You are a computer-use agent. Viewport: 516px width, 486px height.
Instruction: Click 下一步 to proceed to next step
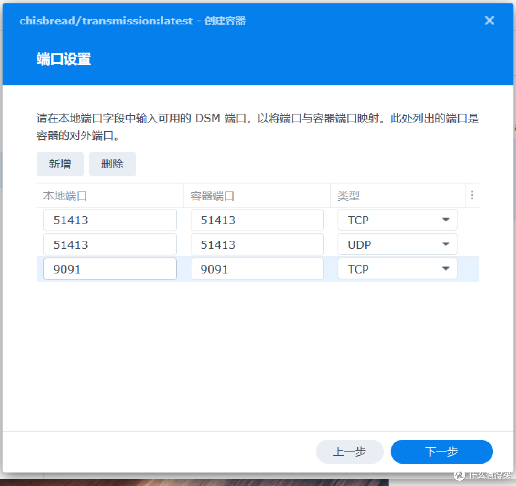(x=441, y=451)
